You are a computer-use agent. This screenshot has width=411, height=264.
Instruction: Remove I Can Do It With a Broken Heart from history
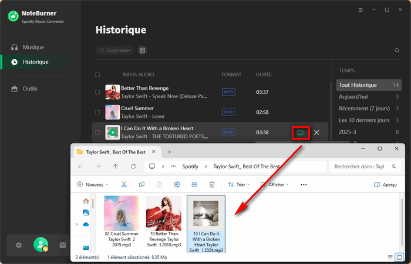pos(316,133)
